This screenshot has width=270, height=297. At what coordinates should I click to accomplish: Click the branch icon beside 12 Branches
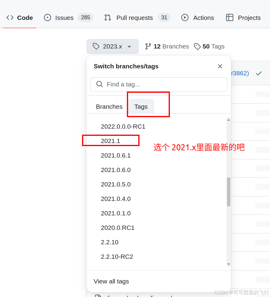click(148, 46)
